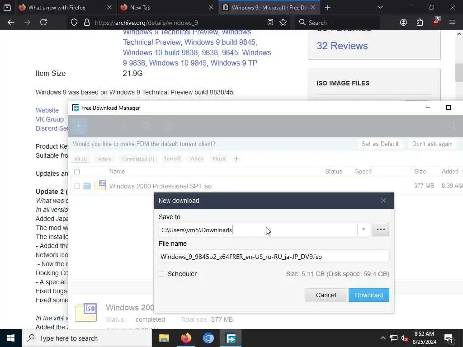Click the taskbar search box

coord(86,338)
